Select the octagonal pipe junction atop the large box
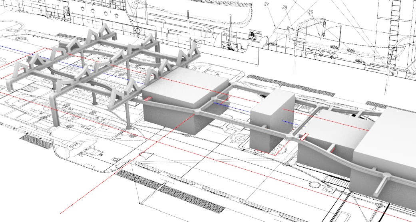Screen dimensions: 416x222 coord(199,111)
